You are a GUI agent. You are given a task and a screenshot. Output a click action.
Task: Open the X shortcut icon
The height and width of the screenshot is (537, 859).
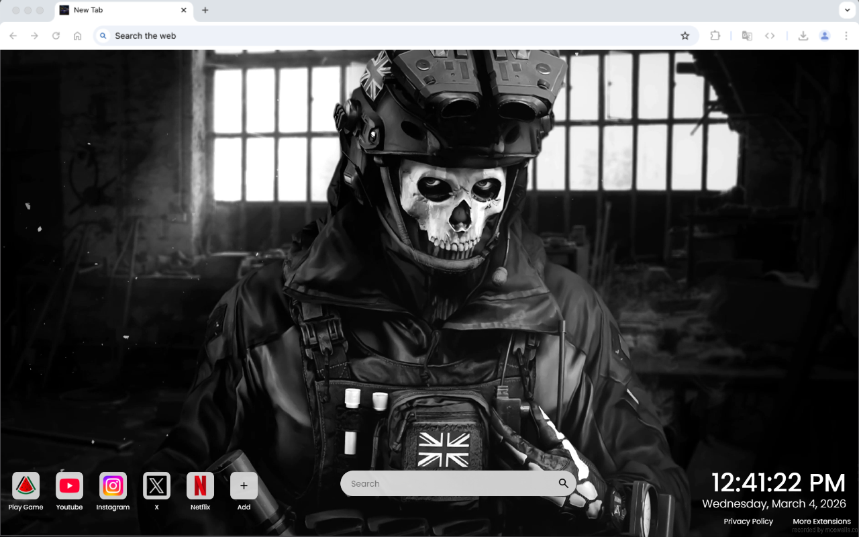pyautogui.click(x=156, y=486)
